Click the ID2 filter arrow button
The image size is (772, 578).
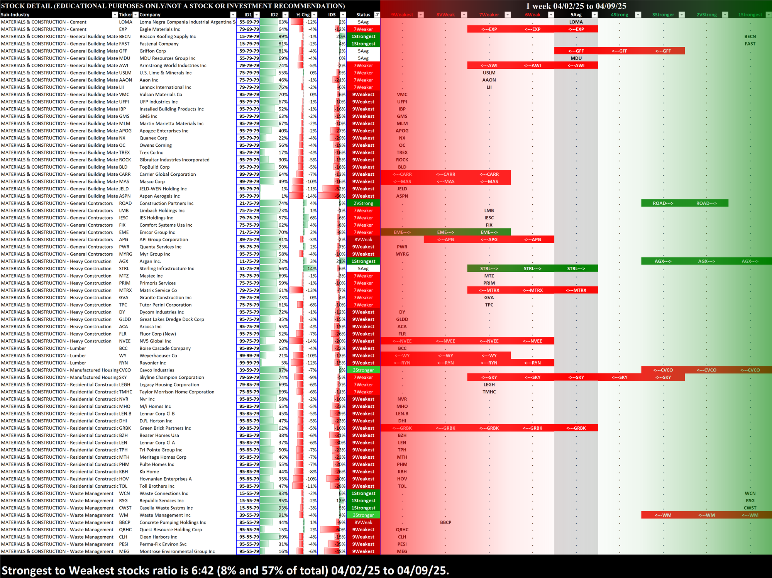285,15
